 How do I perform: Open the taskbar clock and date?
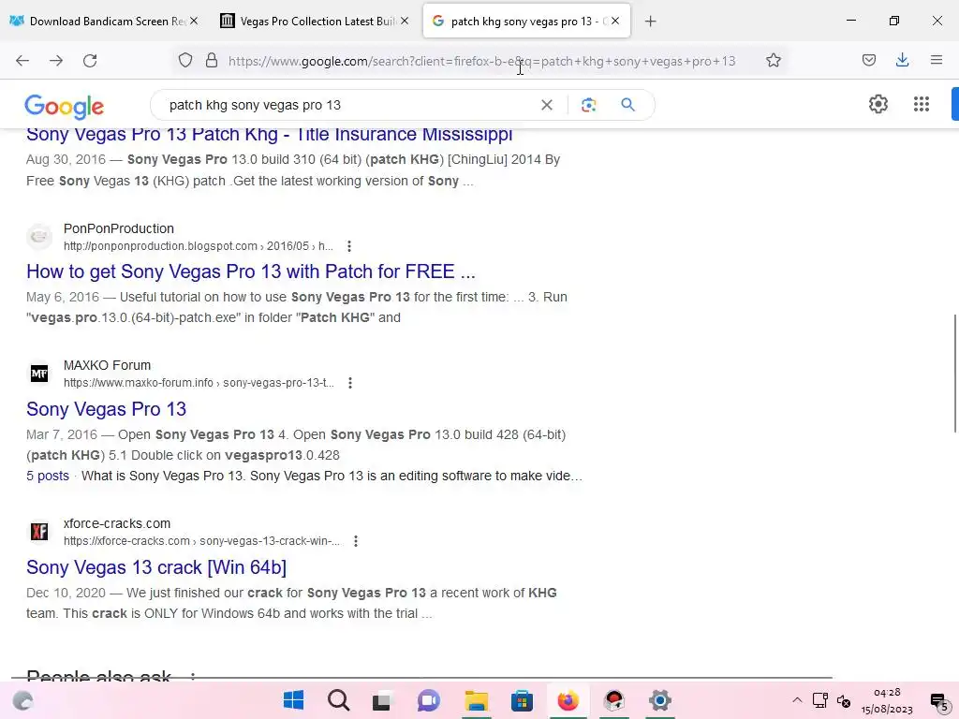[887, 700]
